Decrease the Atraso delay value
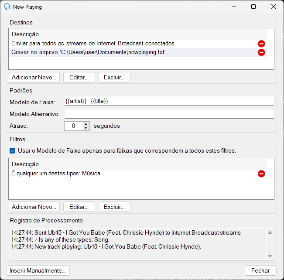Viewport: 284px width, 280px height. coord(86,128)
